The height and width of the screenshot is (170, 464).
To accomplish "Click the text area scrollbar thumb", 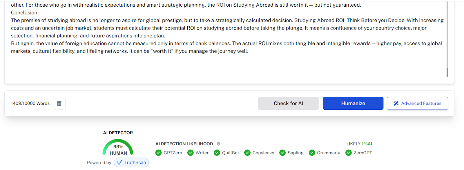I will [447, 73].
